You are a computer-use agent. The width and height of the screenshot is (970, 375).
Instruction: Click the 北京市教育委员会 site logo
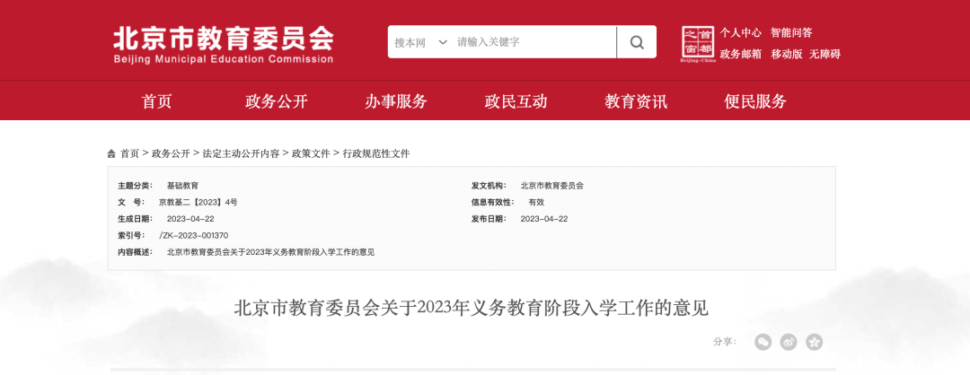click(224, 45)
